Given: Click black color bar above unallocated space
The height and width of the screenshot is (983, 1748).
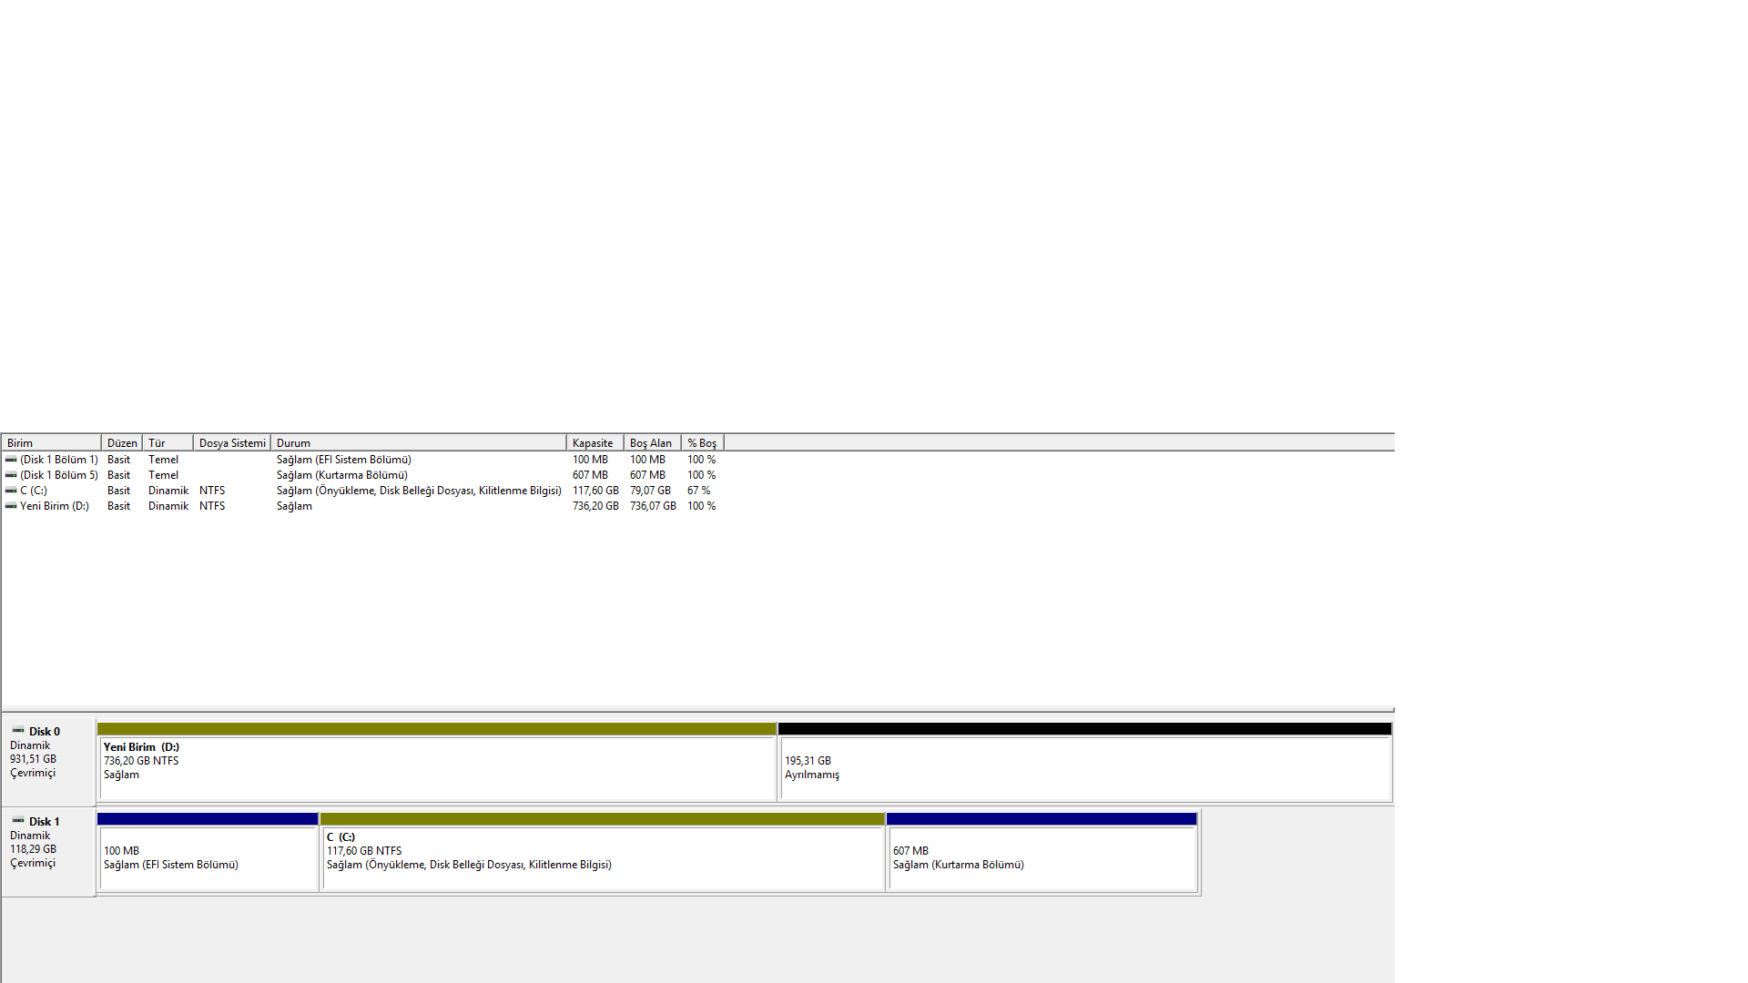Looking at the screenshot, I should point(1083,729).
